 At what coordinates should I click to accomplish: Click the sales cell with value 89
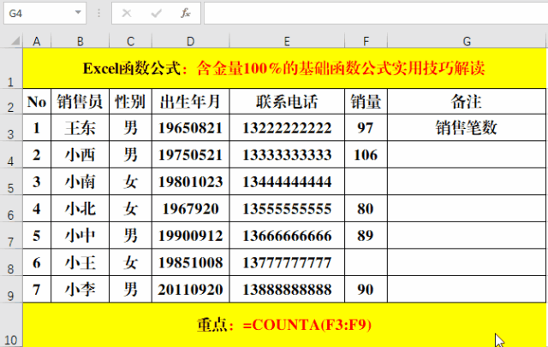[366, 235]
